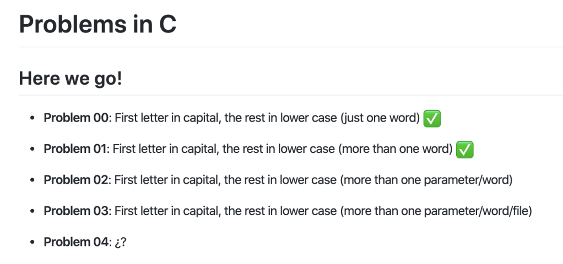Click the bullet point before Problem 04
Screen dimensions: 563x264
coord(34,241)
